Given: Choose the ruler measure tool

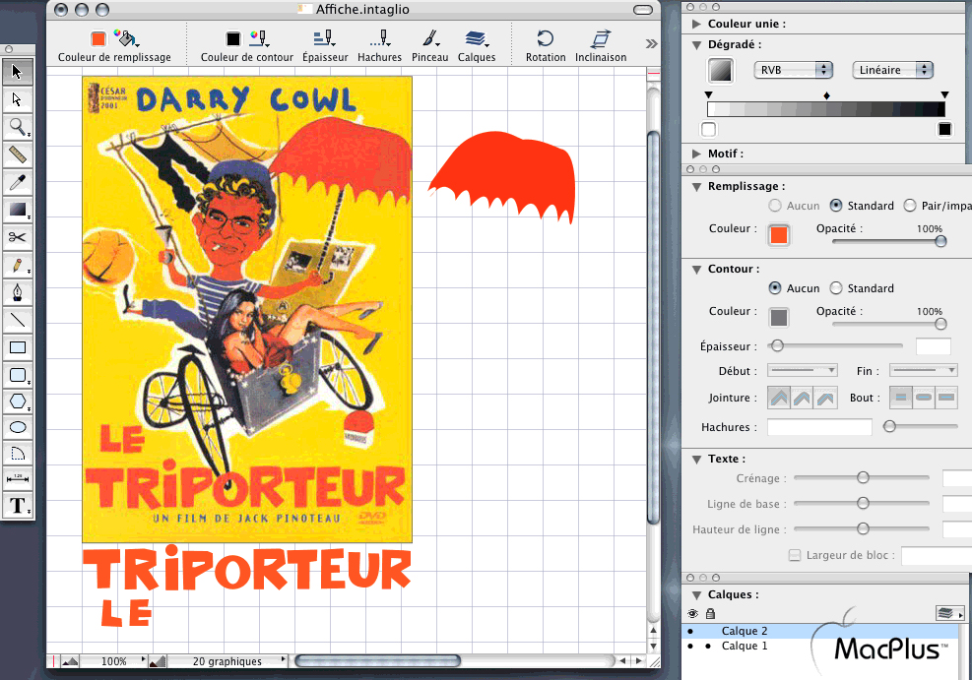Looking at the screenshot, I should (x=18, y=155).
